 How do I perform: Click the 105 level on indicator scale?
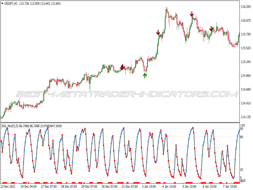click(243, 126)
